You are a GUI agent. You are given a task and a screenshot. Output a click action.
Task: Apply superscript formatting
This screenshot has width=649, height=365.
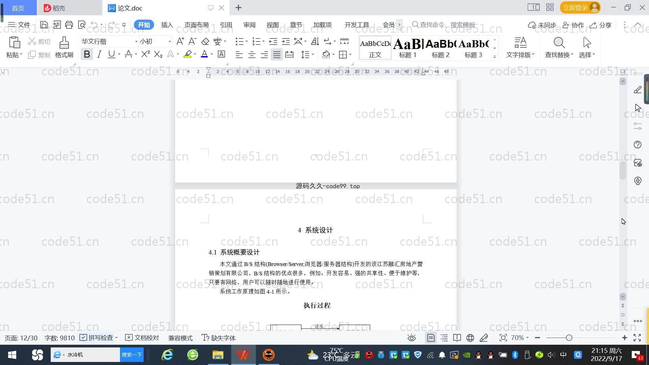[145, 54]
